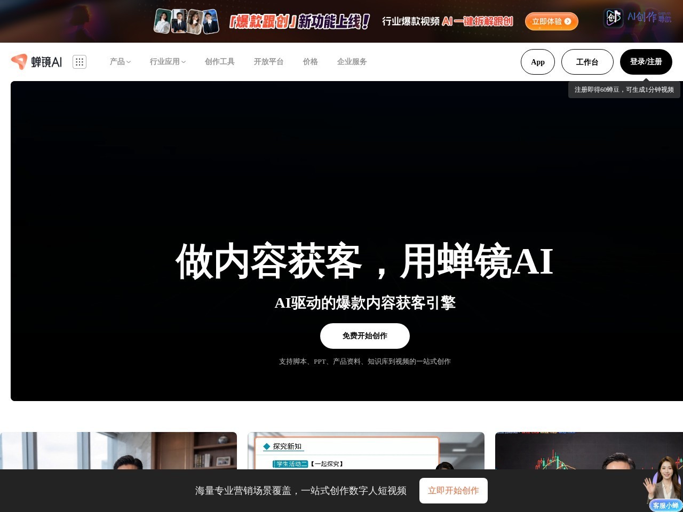Click the 立即体验 banner button
Screen dimensions: 683x512
(551, 21)
